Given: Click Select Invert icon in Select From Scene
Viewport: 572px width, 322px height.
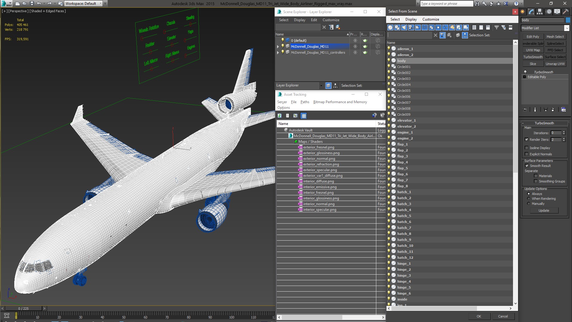Looking at the screenshot, I should (x=488, y=27).
